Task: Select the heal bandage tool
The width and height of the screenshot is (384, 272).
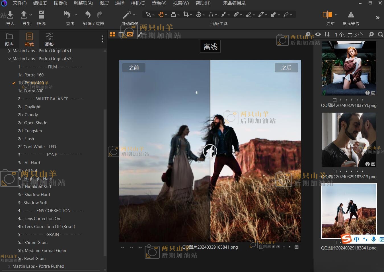Action: click(236, 15)
